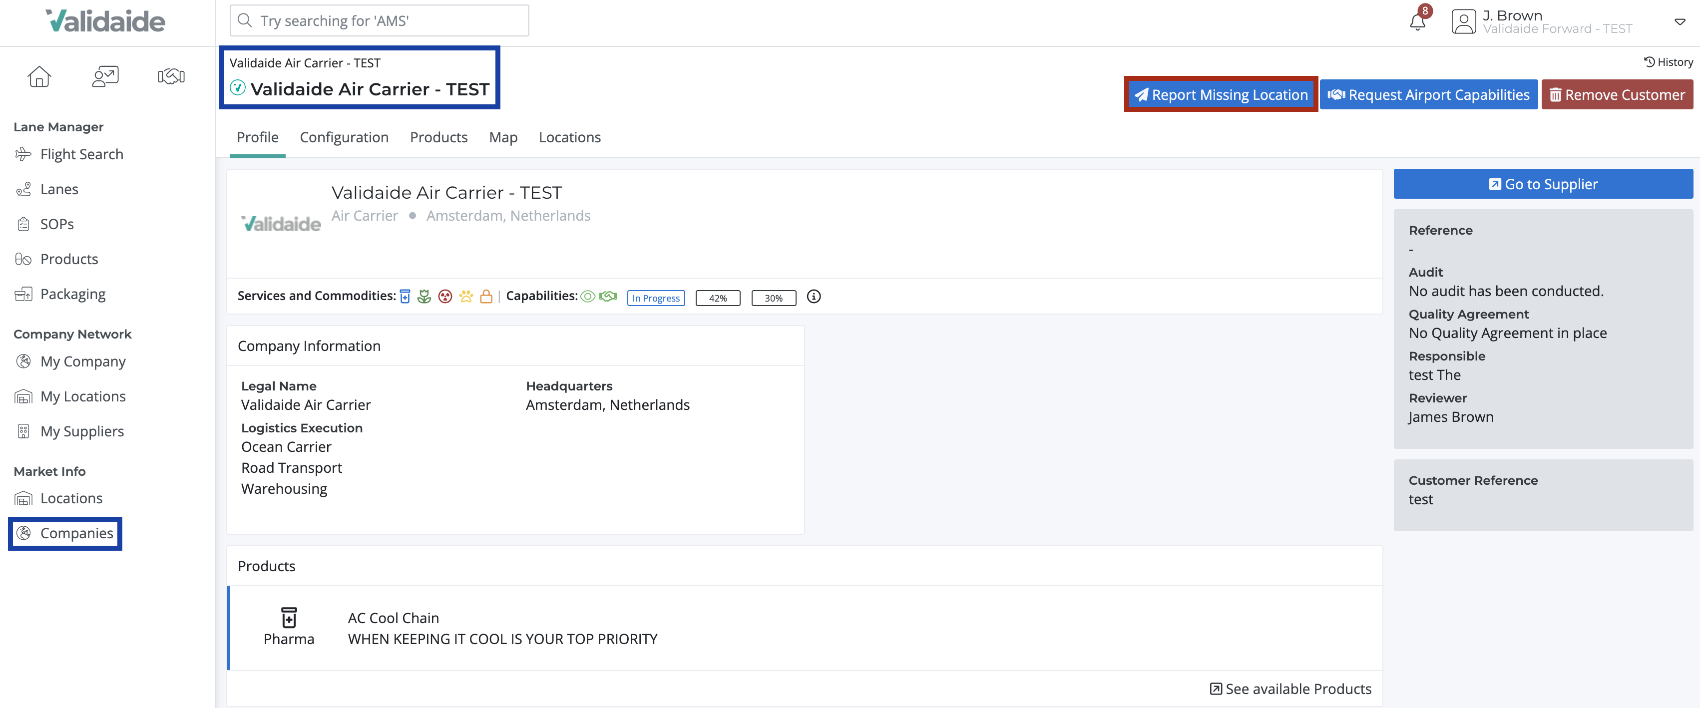Select the Profile tab

click(257, 137)
